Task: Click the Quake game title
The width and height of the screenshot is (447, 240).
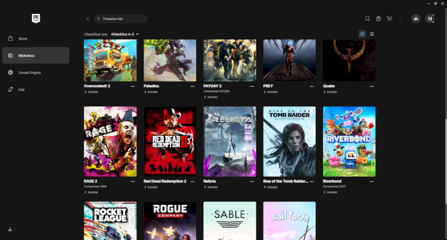Action: click(329, 86)
